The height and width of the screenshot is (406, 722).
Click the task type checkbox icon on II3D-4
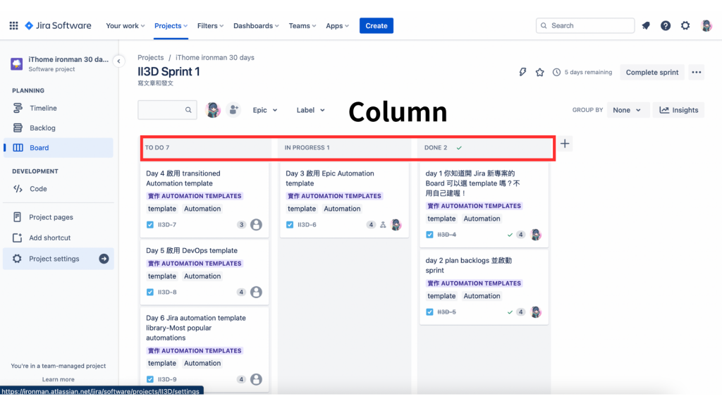[429, 235]
